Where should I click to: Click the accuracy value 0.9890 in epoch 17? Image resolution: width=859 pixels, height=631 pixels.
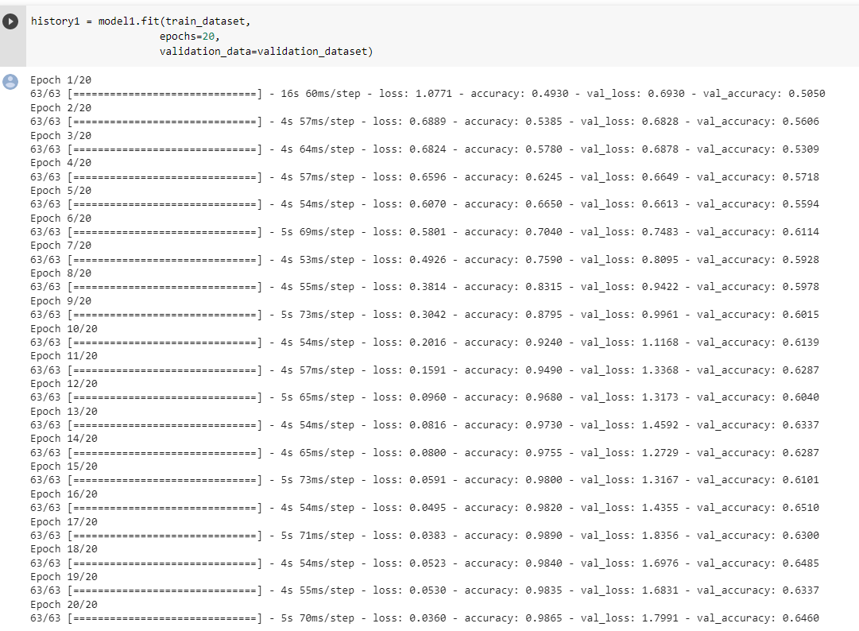[544, 536]
